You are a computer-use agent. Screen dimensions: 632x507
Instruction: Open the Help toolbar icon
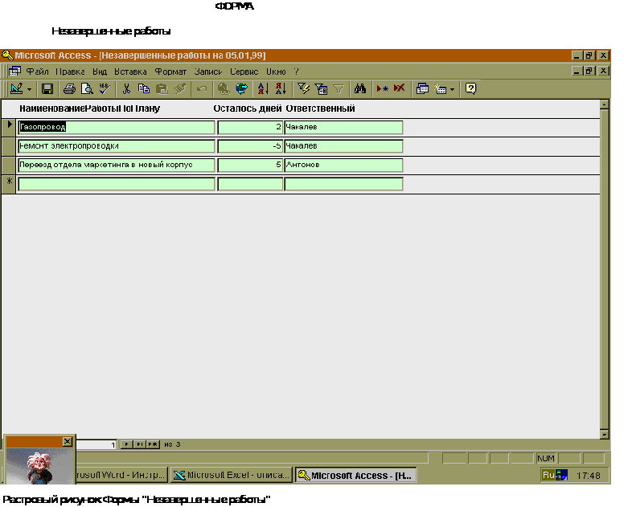coord(471,89)
